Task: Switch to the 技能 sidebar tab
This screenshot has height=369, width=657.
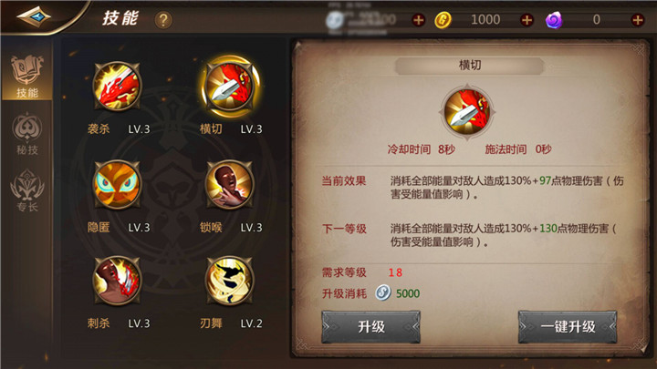Action: coord(27,77)
